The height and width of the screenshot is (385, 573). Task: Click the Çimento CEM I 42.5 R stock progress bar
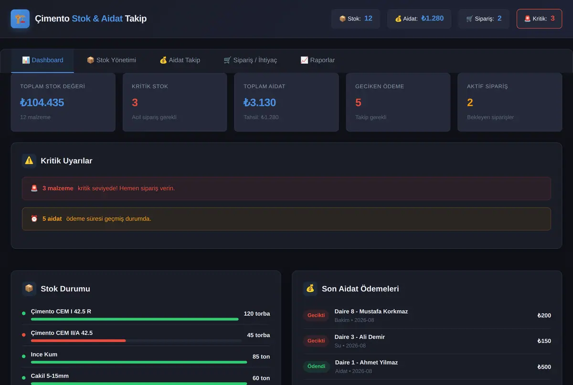135,319
